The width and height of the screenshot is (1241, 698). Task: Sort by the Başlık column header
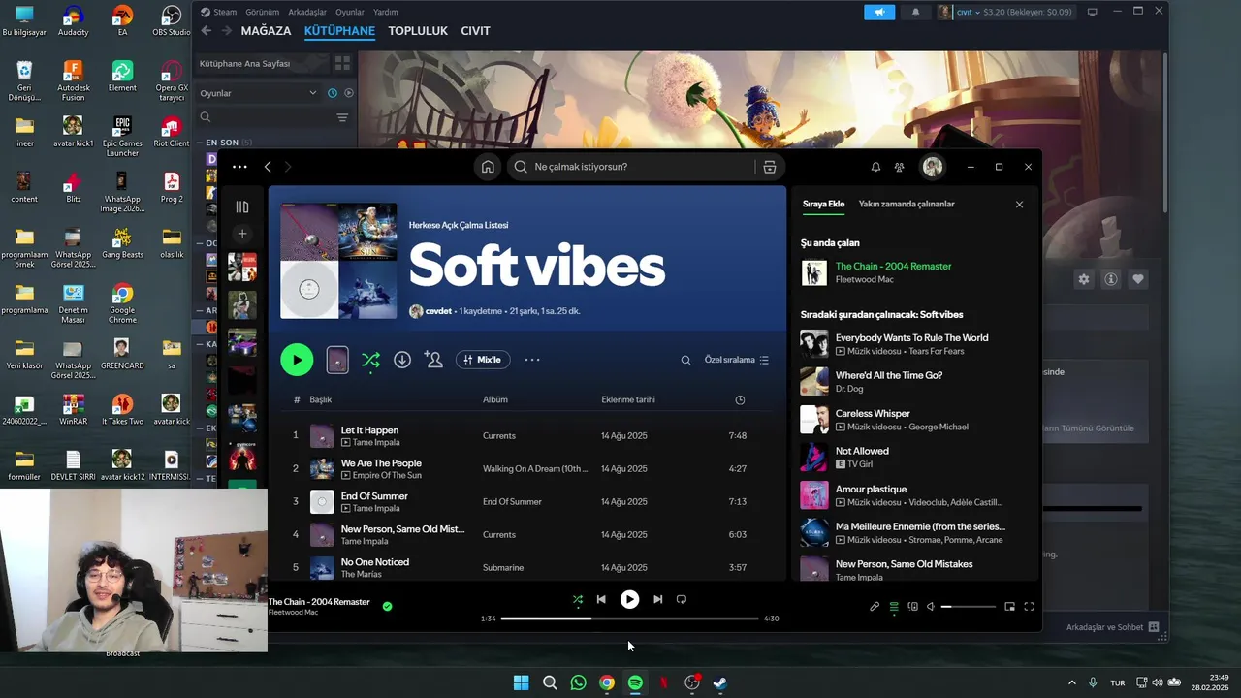(320, 399)
